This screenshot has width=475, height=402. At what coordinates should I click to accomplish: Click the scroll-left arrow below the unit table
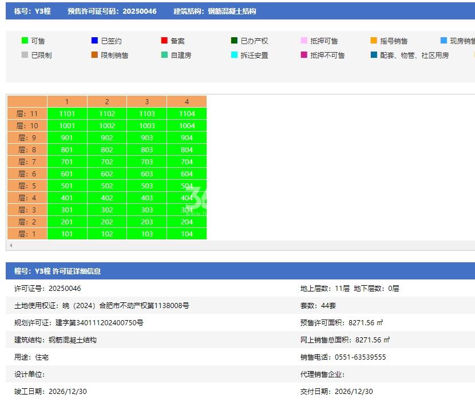point(11,245)
